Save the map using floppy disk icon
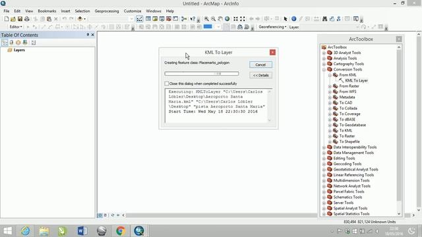Image resolution: width=422 pixels, height=237 pixels. tap(20, 19)
